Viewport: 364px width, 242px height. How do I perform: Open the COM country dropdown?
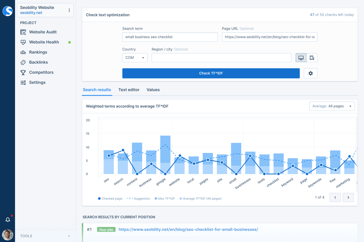click(x=135, y=57)
